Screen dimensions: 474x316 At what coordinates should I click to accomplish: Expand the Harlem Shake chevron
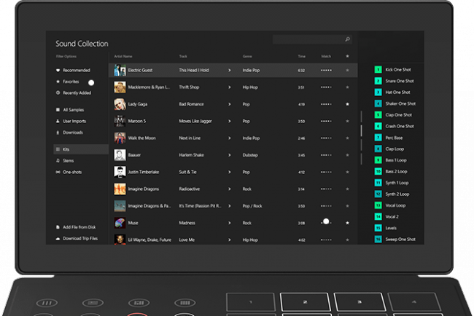pyautogui.click(x=230, y=155)
